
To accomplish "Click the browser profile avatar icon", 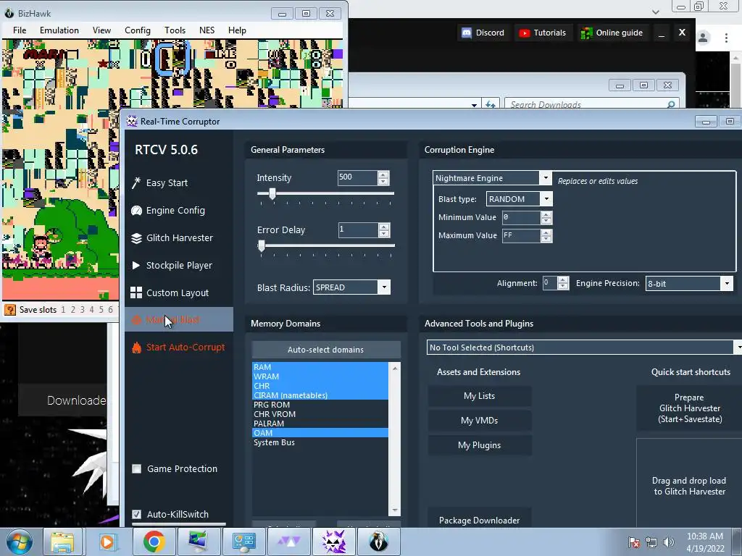I will tap(703, 38).
